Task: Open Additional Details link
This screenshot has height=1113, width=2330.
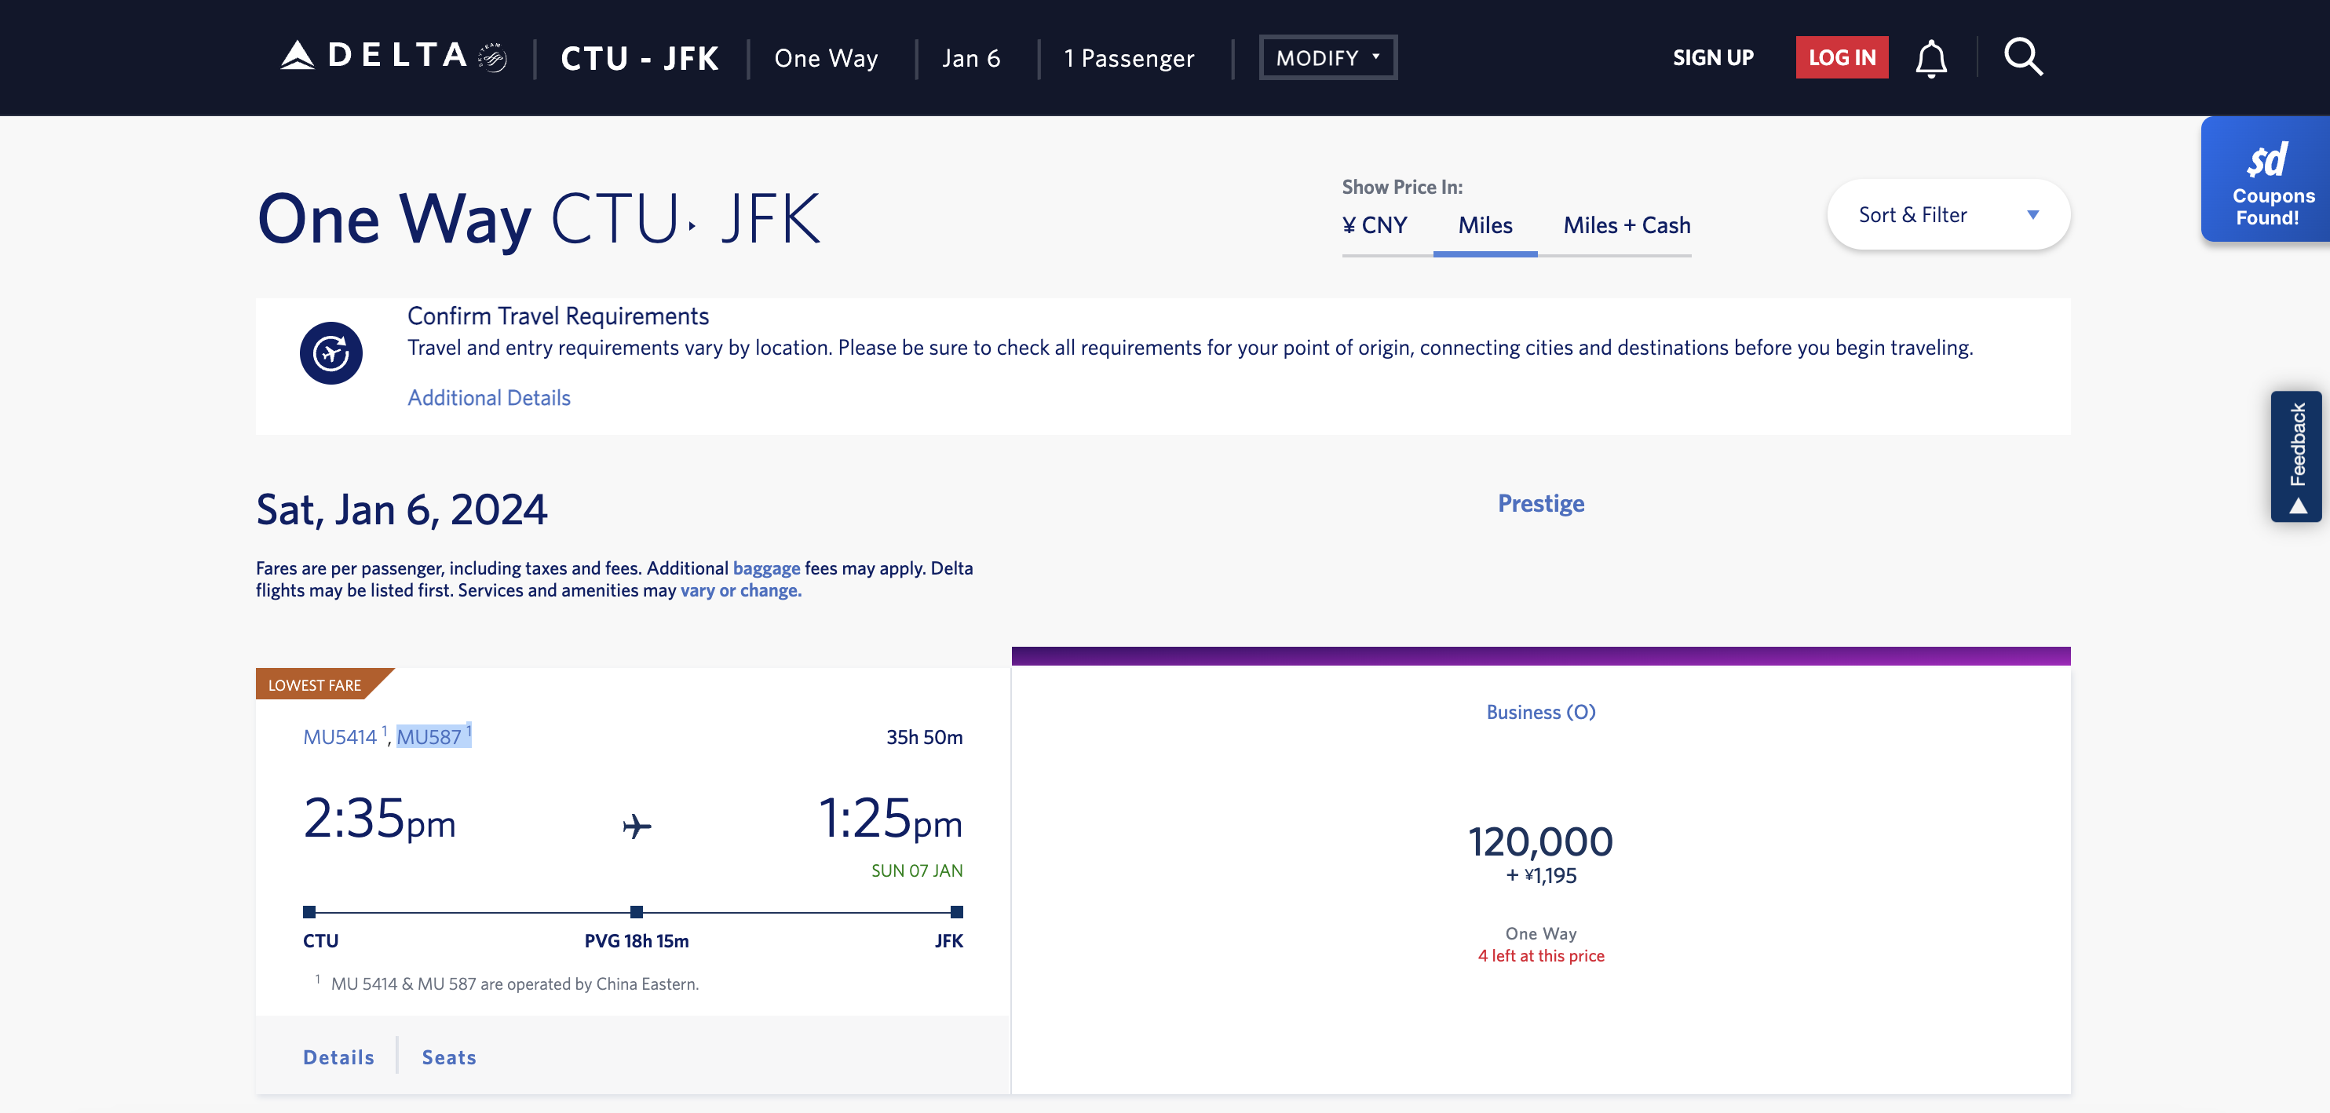Action: pyautogui.click(x=488, y=398)
